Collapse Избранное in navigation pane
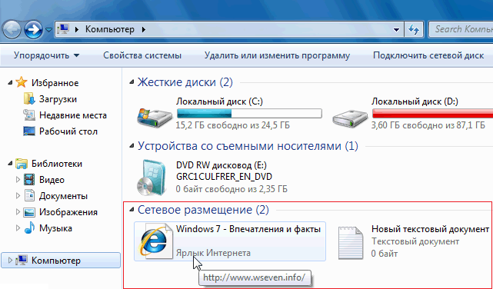493x289 pixels. (10, 83)
